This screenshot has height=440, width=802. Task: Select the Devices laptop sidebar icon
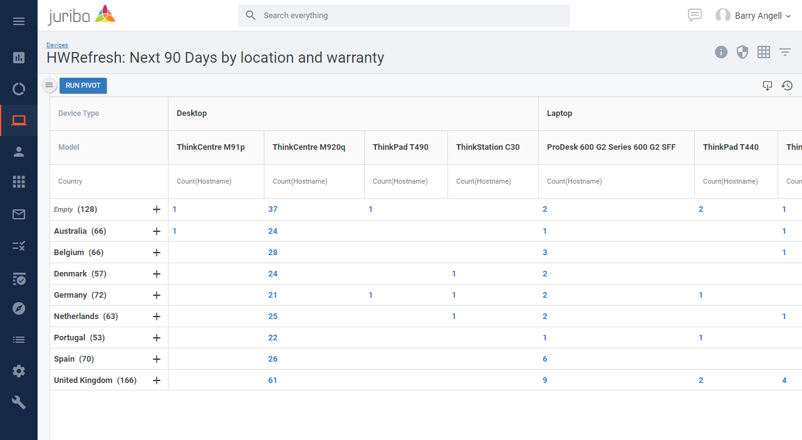tap(19, 120)
